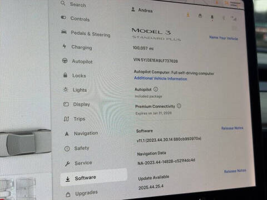Open the Andrea driver profile
Screen dimensions: 267x200
(142, 10)
